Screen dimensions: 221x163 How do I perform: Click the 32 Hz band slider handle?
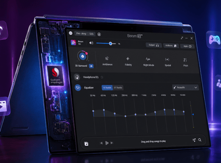click(x=93, y=111)
